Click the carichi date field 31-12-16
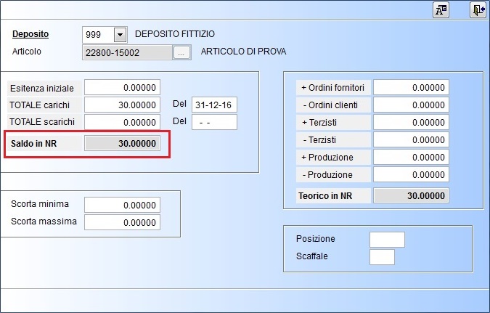The image size is (490, 313). click(x=214, y=105)
